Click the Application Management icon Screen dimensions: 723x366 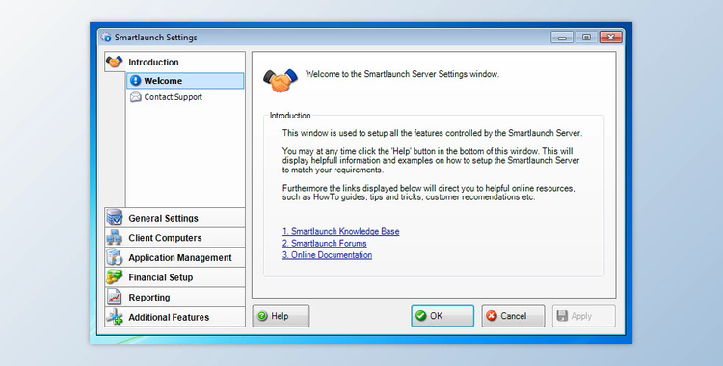pos(115,257)
